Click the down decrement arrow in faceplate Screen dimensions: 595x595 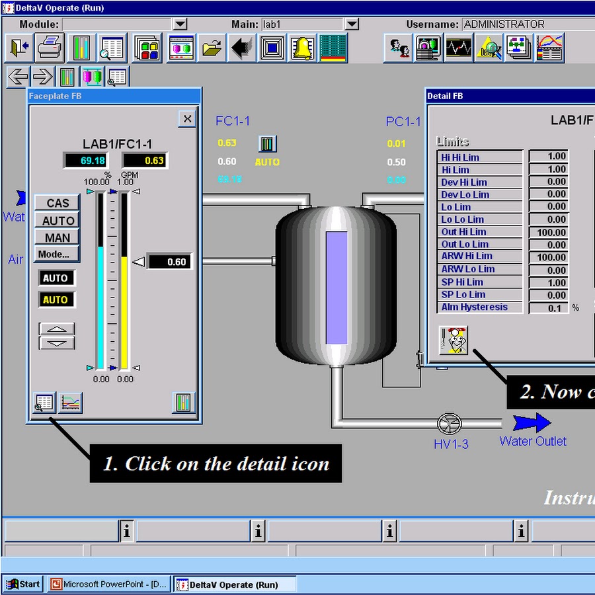(57, 343)
